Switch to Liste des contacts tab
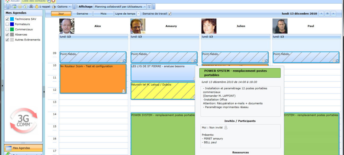Viewport: 344px width, 155px height. [34, 1]
